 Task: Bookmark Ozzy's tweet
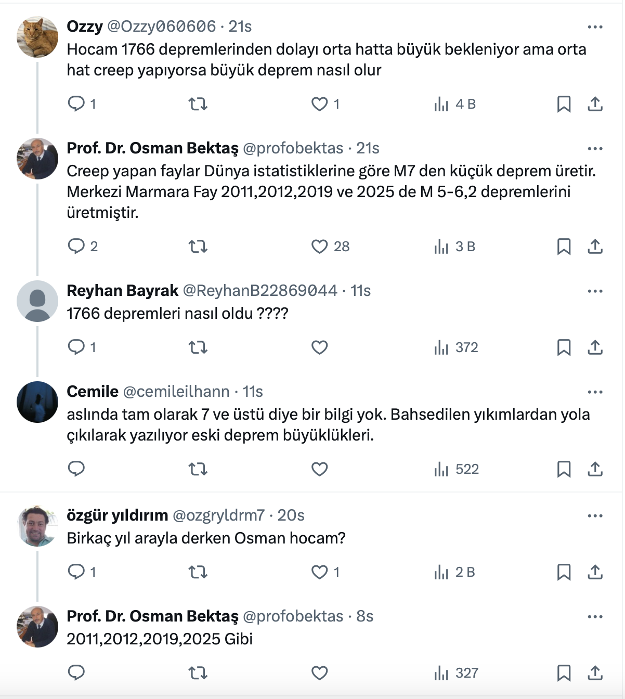564,104
